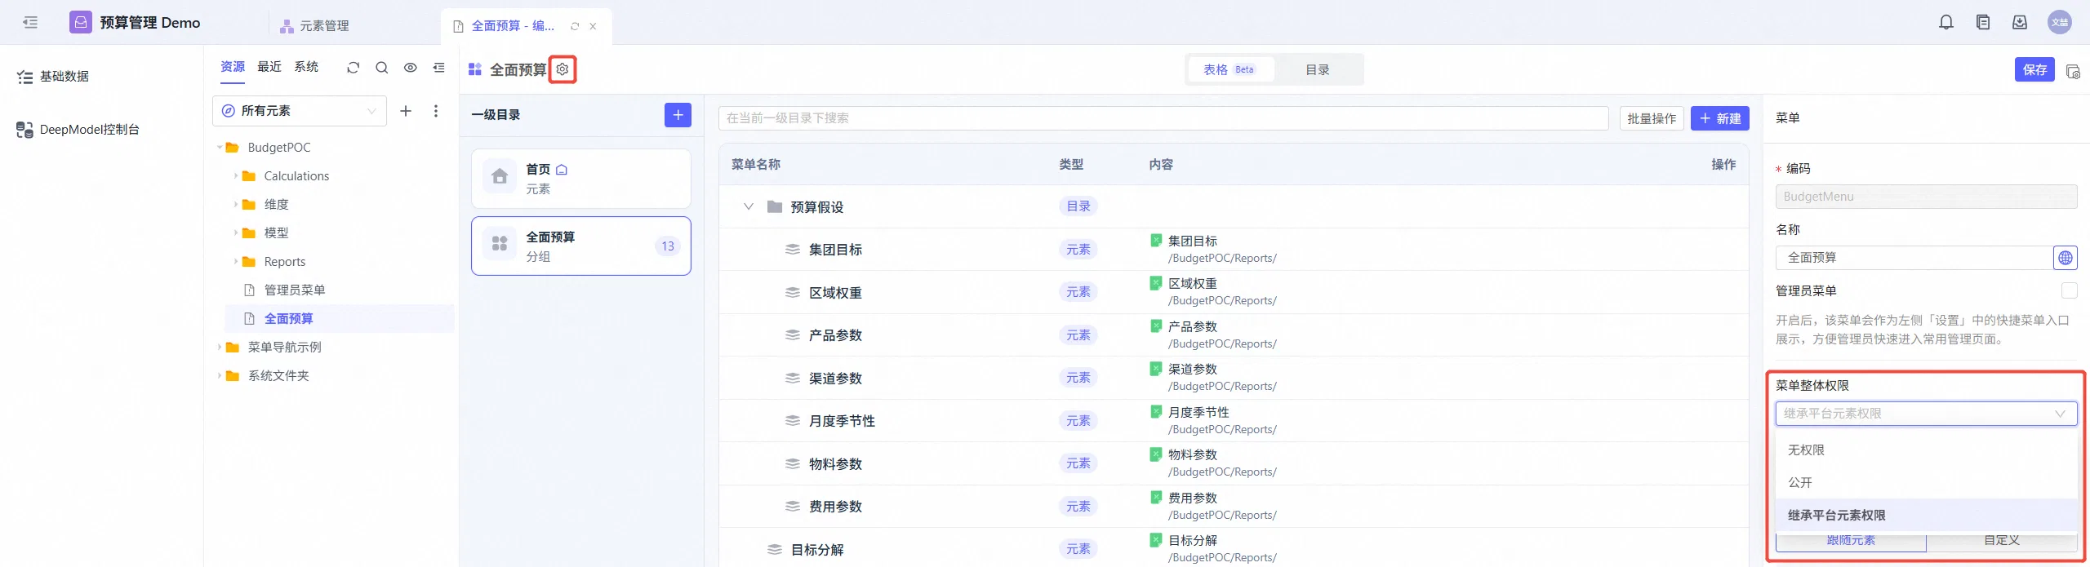The height and width of the screenshot is (567, 2090).
Task: Click the 费用参数 content report icon
Action: pos(1156,497)
